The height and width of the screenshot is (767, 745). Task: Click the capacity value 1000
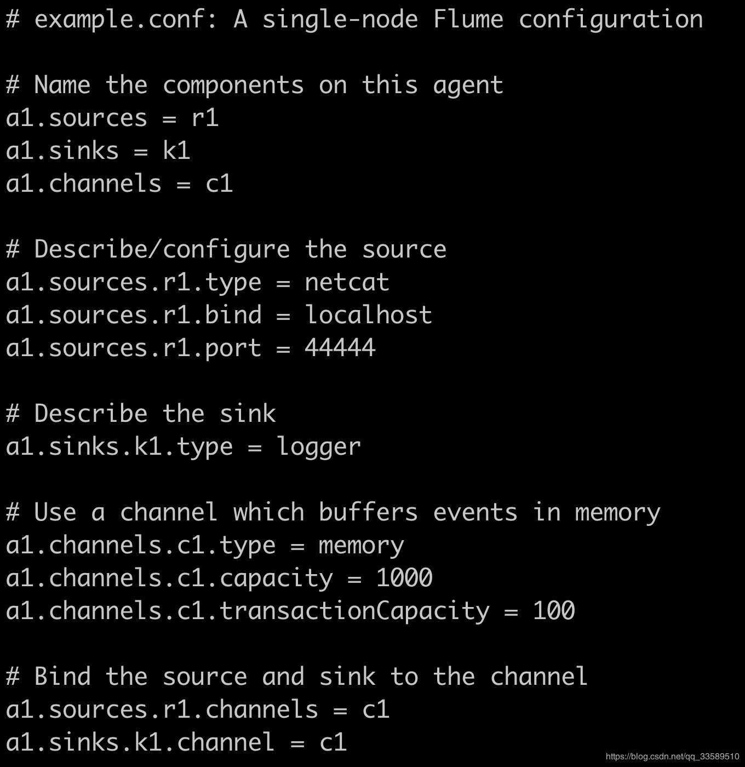404,579
